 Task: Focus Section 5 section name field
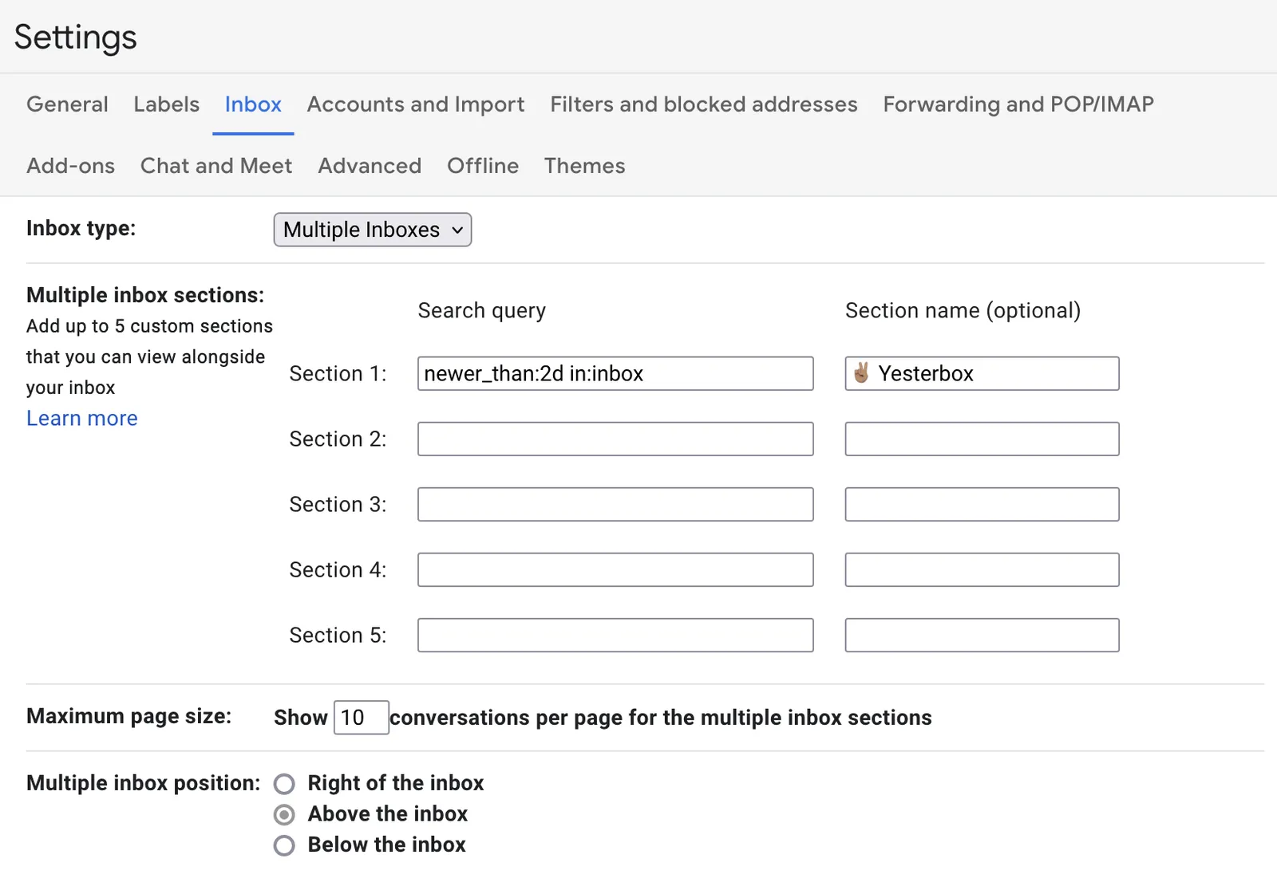(x=982, y=635)
